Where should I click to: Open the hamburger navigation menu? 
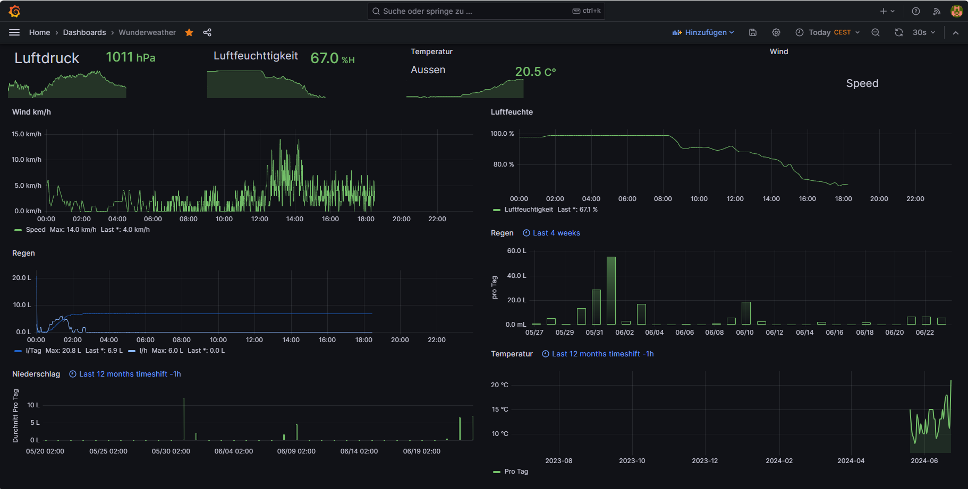click(x=14, y=32)
